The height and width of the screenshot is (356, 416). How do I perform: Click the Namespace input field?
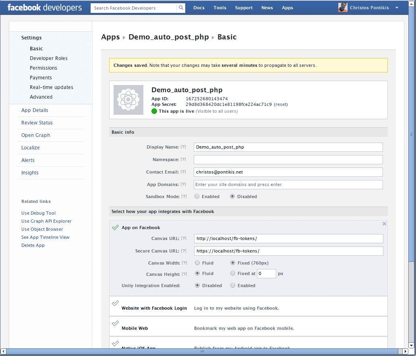(x=288, y=159)
